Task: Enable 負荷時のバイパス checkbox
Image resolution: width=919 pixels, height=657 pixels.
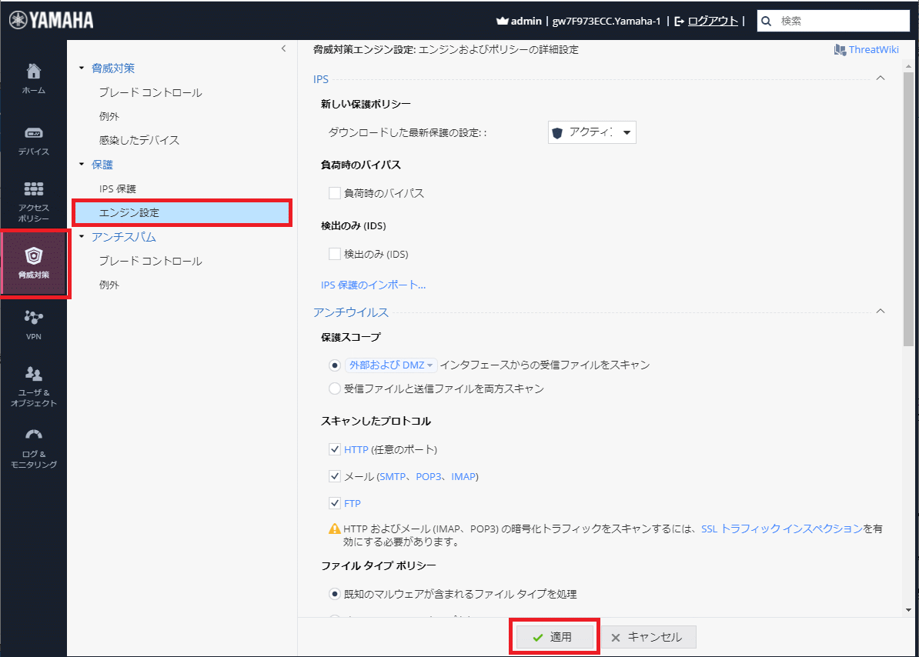Action: pos(335,193)
